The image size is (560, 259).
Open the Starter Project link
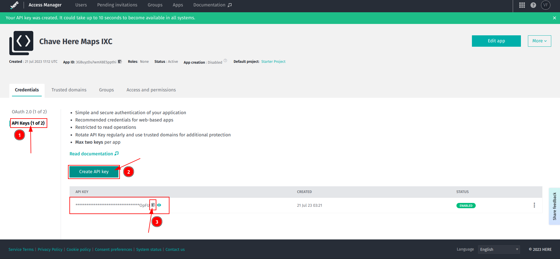273,62
